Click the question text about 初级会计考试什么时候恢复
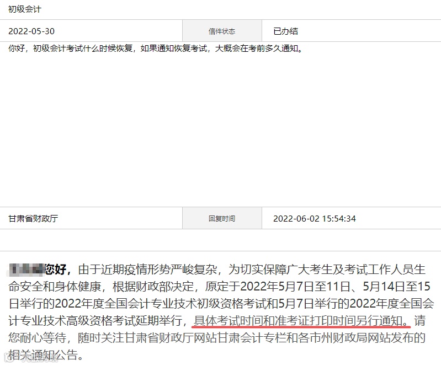Screen dimensions: 441x366 (156, 49)
